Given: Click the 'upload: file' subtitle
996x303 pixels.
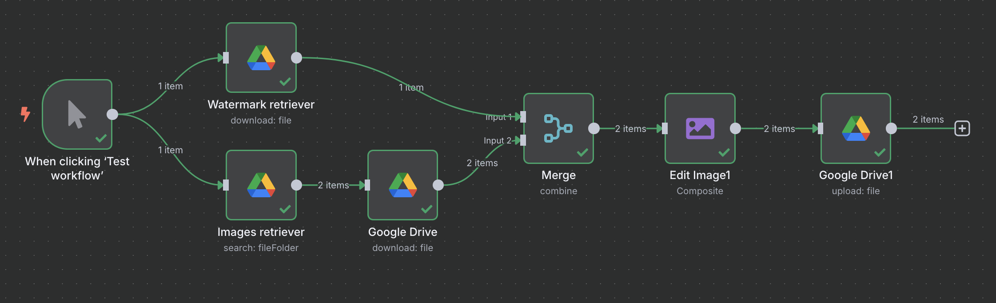Looking at the screenshot, I should point(856,191).
